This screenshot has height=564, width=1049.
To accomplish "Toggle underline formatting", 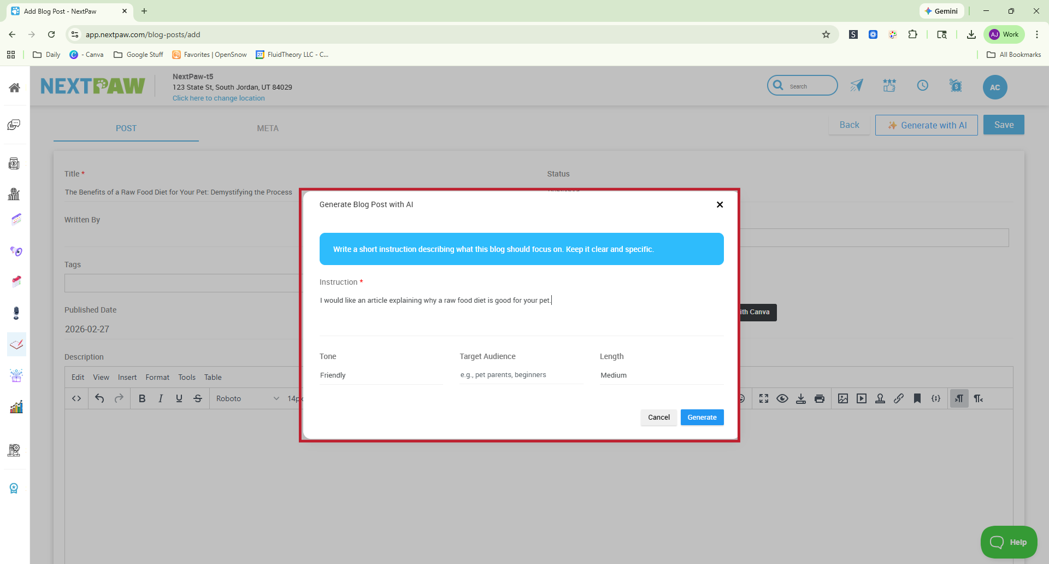I will click(179, 398).
